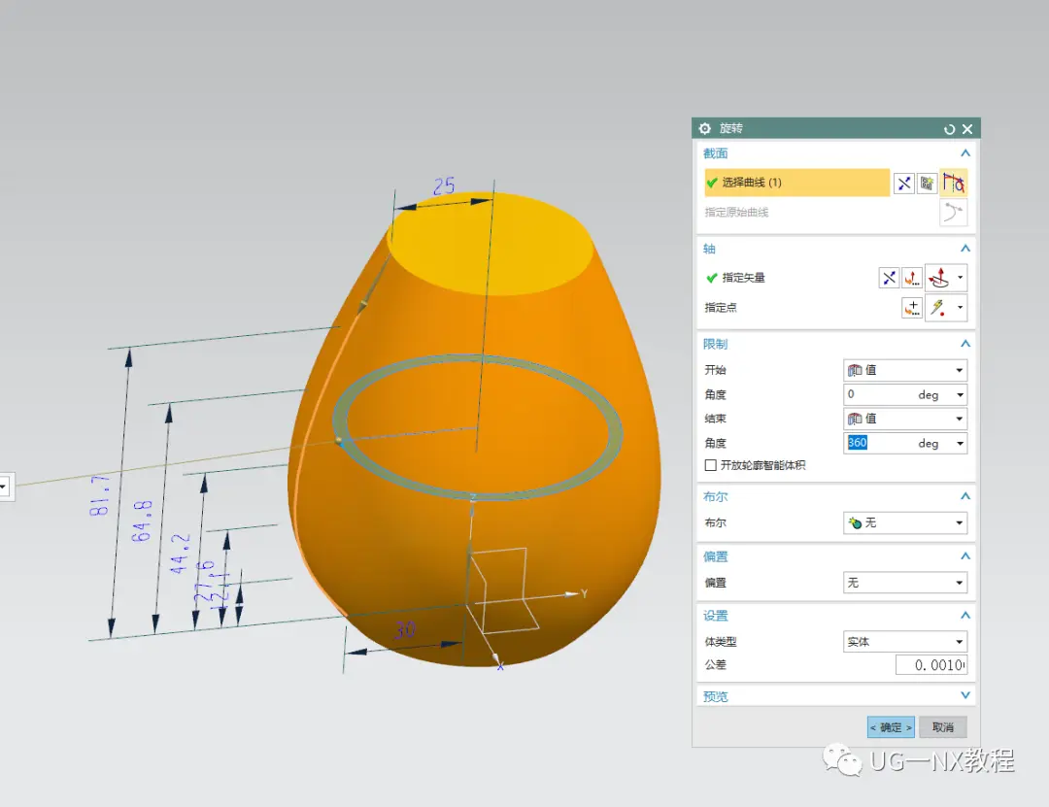Expand the Preview (预览) group
The width and height of the screenshot is (1049, 807).
[964, 696]
